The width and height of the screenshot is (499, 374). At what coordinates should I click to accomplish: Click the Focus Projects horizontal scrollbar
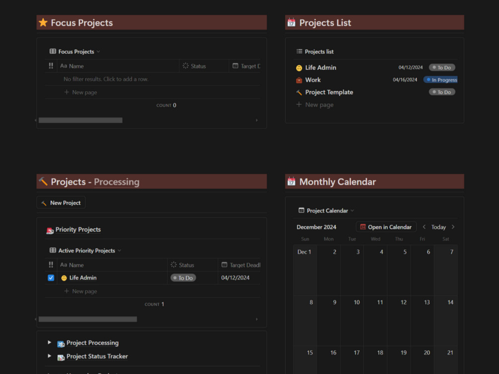pos(80,120)
